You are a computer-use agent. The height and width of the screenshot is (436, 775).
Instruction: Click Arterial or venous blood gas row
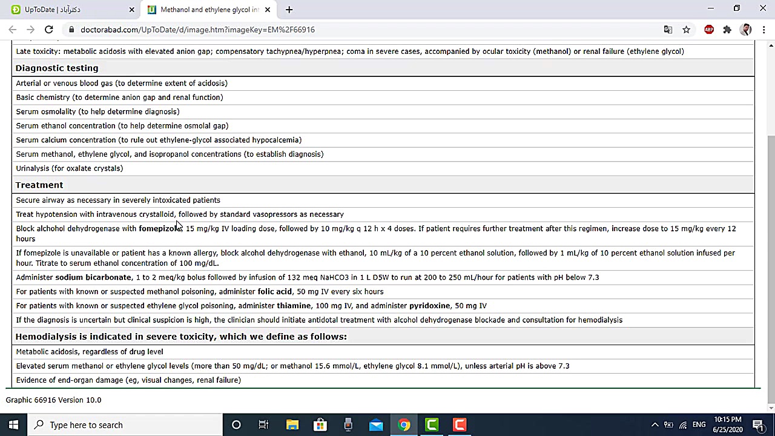[x=383, y=83]
